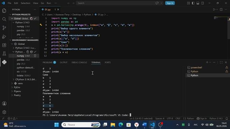
Task: Open Manage gear in activity bar
Action: pos(4,112)
